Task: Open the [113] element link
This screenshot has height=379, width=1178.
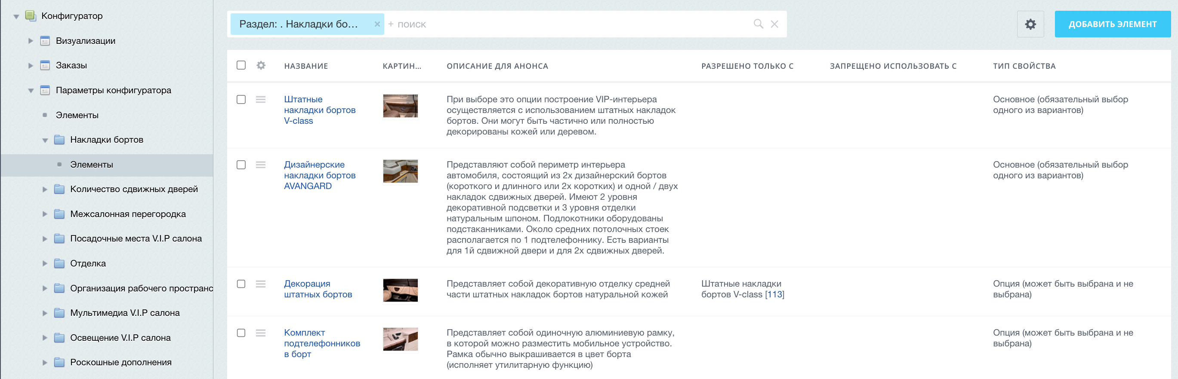Action: 775,294
